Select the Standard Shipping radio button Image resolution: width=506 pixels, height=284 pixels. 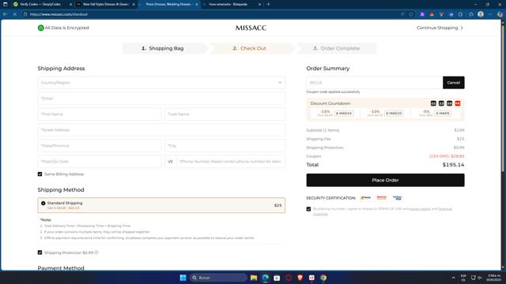[43, 204]
